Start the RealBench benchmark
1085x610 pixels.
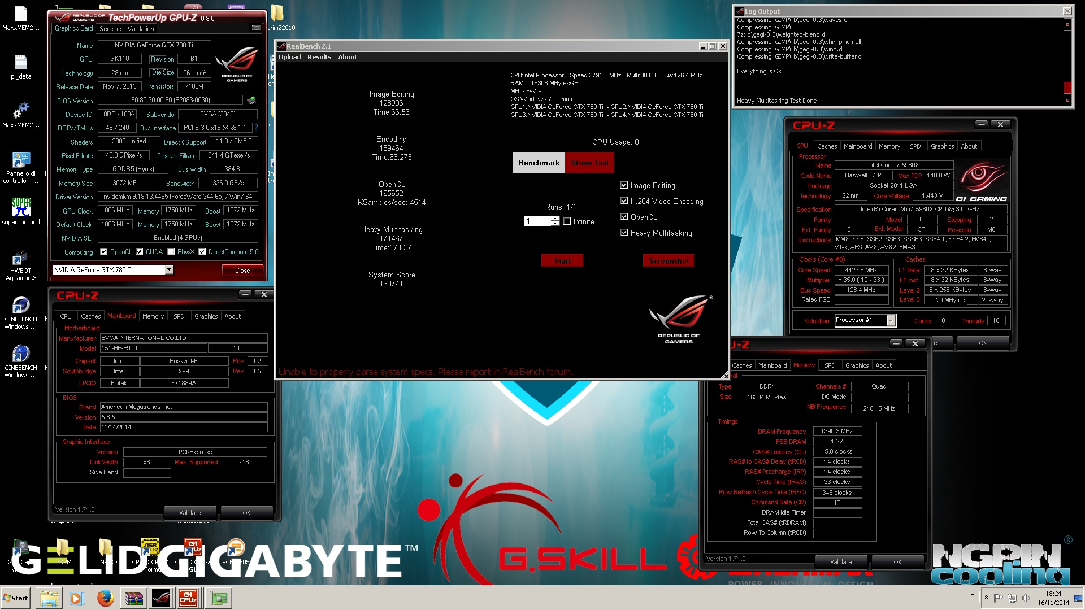click(562, 261)
